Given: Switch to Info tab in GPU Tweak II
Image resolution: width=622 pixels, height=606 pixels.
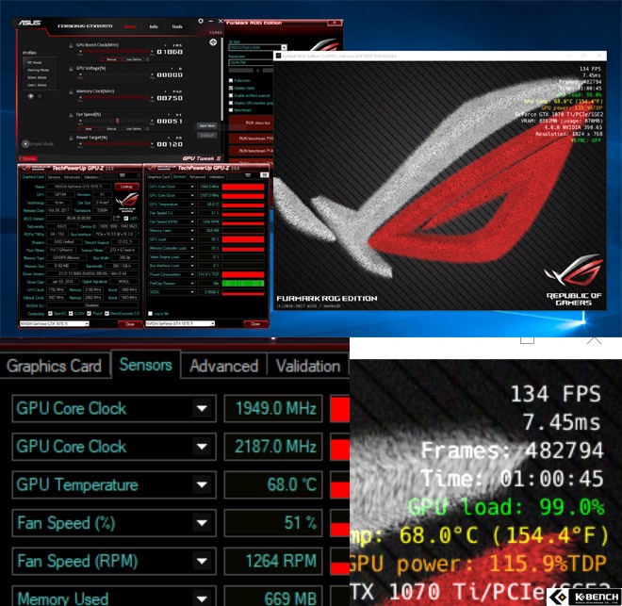Looking at the screenshot, I should pyautogui.click(x=154, y=26).
